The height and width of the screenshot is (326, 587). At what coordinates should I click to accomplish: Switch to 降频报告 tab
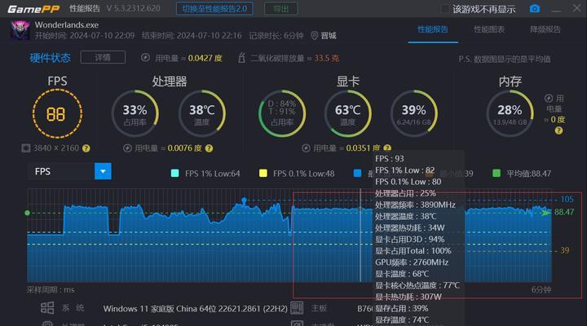pyautogui.click(x=545, y=29)
